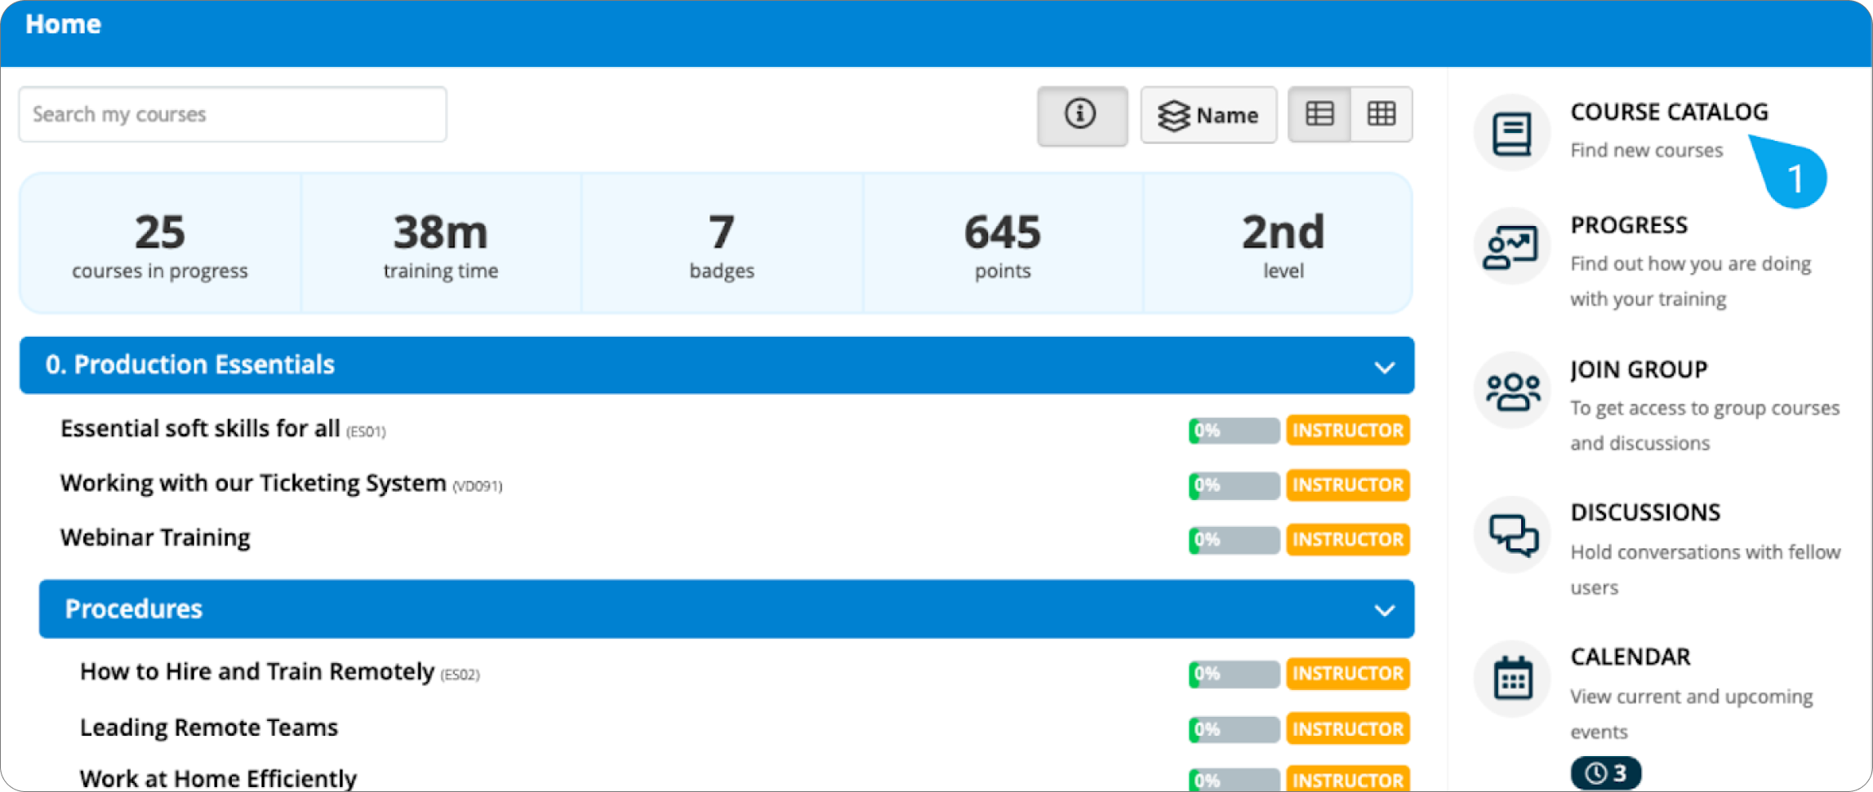Switch to grid view layout
This screenshot has height=792, width=1873.
(1381, 114)
